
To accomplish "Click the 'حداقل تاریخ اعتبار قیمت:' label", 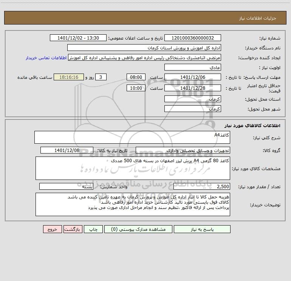I will [264, 88].
